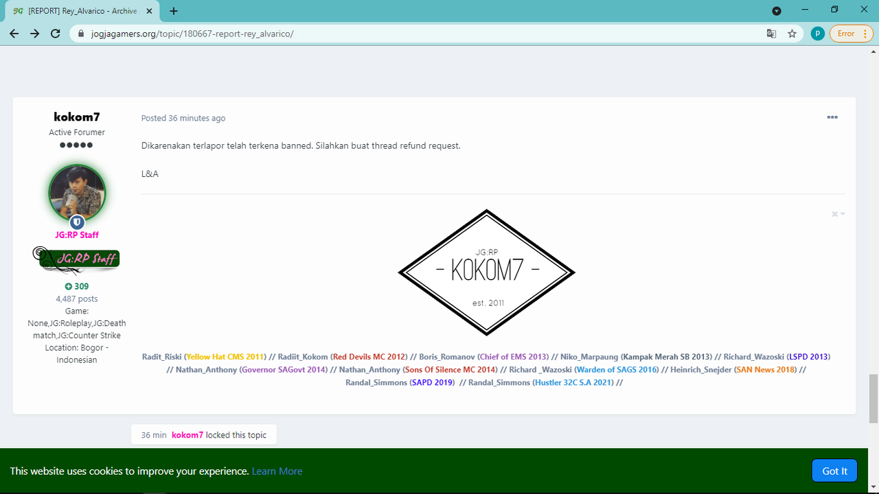Open a new browser tab
Screen dimensions: 879x494
pyautogui.click(x=174, y=11)
